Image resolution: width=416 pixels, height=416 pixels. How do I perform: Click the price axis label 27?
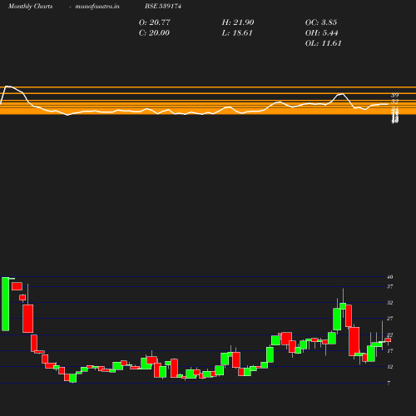pos(390,319)
